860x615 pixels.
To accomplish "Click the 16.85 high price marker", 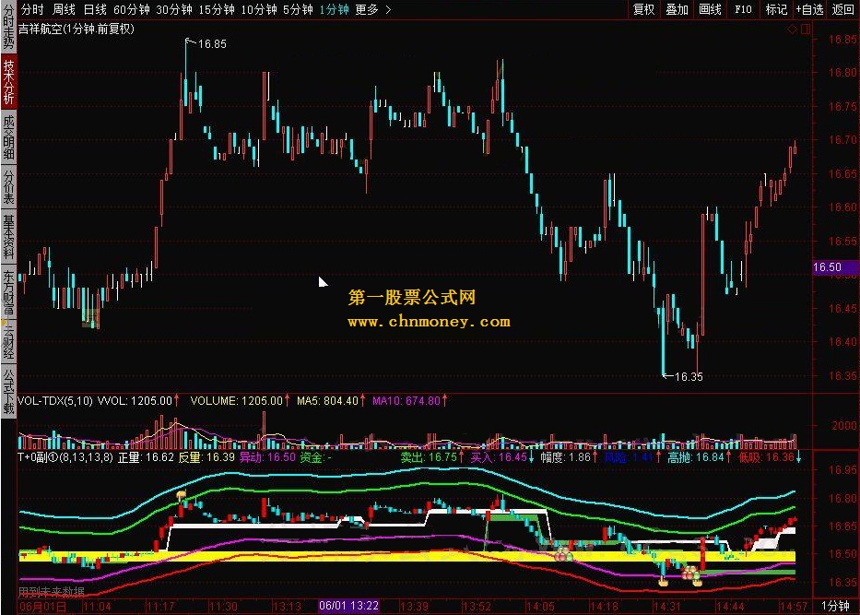I will click(x=212, y=44).
